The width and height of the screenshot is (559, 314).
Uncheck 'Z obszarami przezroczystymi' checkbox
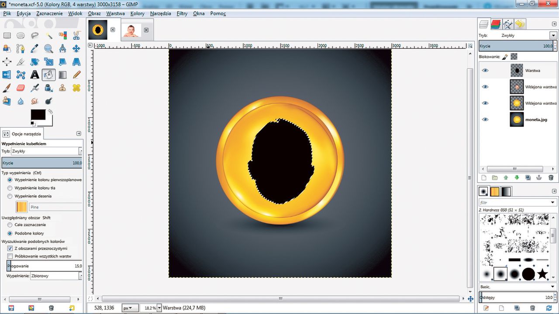pos(10,248)
